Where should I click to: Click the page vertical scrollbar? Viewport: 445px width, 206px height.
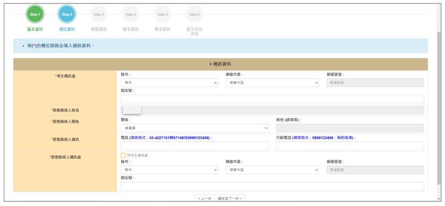point(439,108)
